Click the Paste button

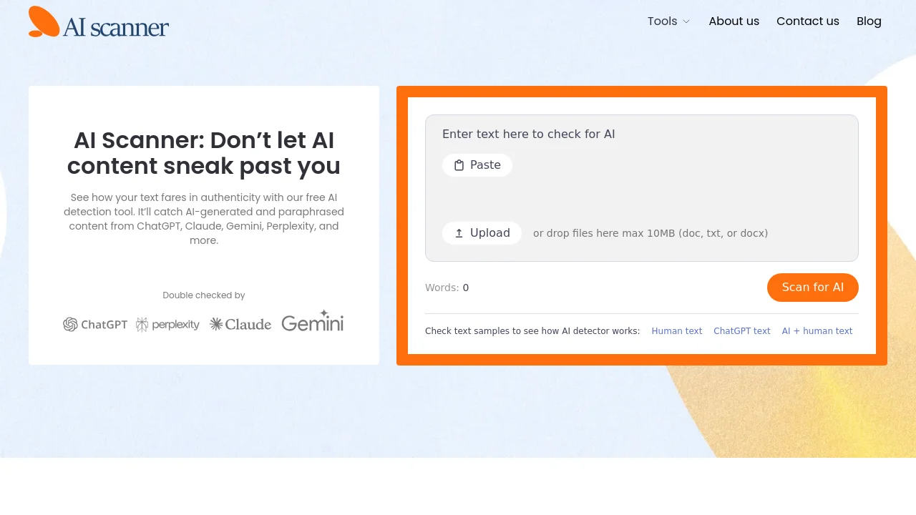[477, 165]
